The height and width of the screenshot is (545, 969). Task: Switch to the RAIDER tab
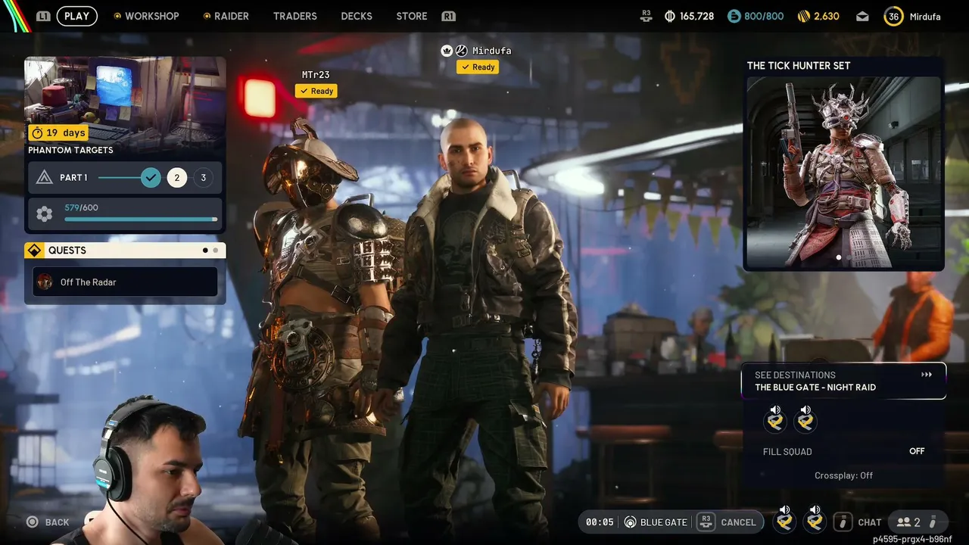(231, 16)
